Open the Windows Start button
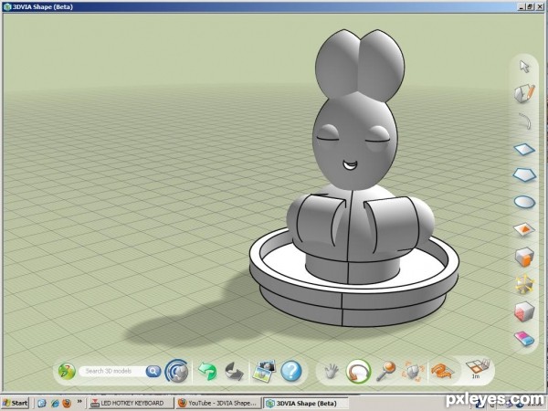 (x=16, y=403)
